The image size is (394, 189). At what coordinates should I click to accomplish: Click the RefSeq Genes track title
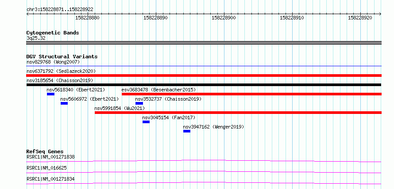click(x=45, y=151)
